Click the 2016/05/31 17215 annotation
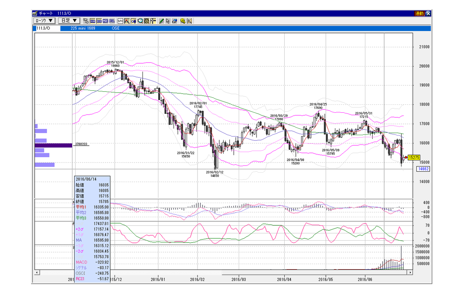The width and height of the screenshot is (463, 293). (364, 115)
